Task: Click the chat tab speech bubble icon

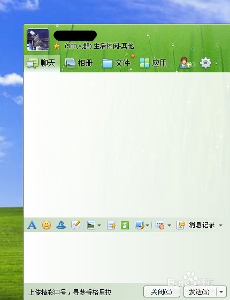Action: click(x=32, y=63)
